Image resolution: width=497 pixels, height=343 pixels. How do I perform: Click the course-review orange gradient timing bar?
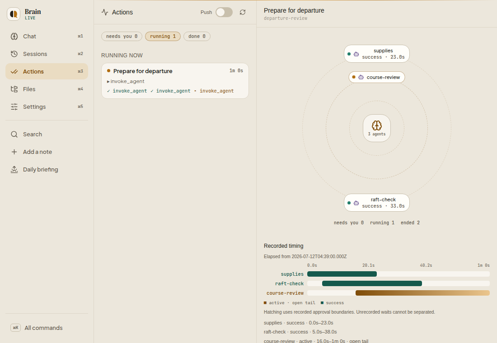[422, 293]
